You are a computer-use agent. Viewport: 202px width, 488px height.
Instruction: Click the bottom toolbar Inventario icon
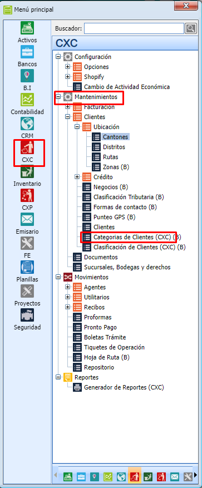click(x=148, y=476)
